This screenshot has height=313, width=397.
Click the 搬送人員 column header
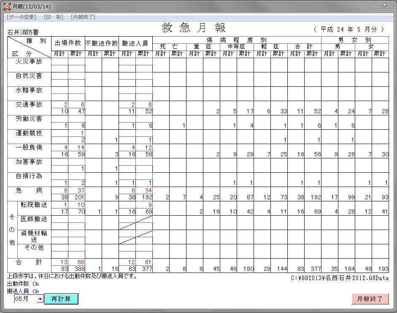pyautogui.click(x=135, y=43)
